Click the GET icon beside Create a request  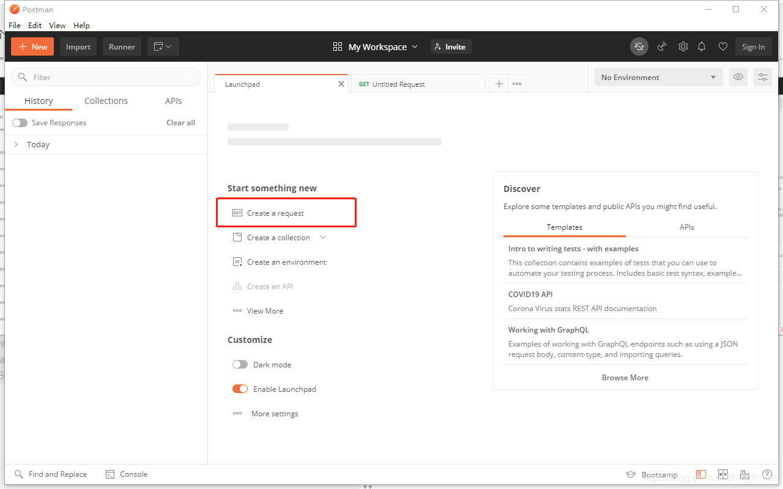click(237, 213)
